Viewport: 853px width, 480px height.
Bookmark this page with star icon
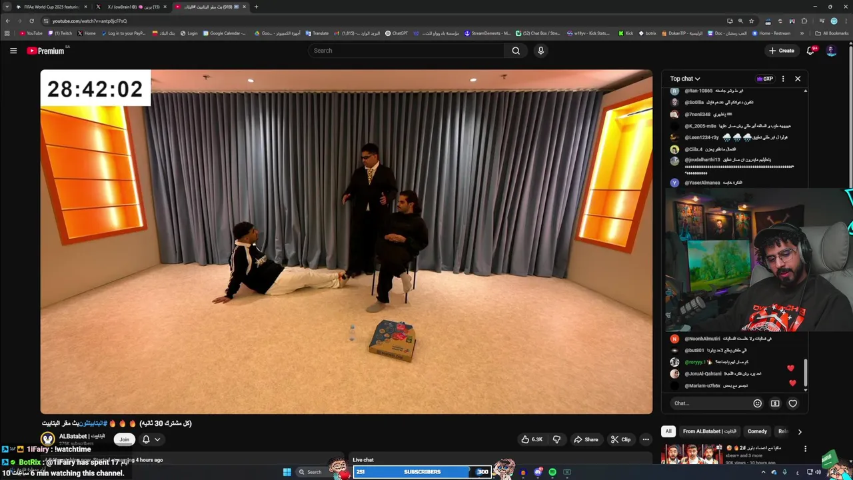751,21
